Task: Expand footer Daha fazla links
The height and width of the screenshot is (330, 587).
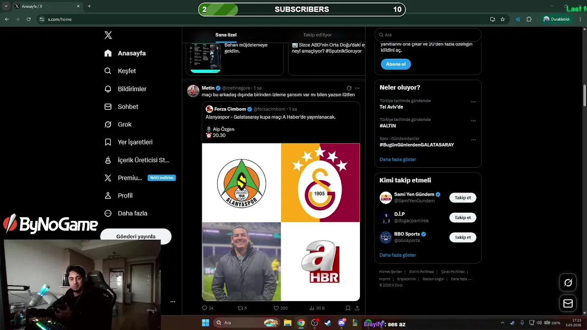Action: click(x=461, y=279)
